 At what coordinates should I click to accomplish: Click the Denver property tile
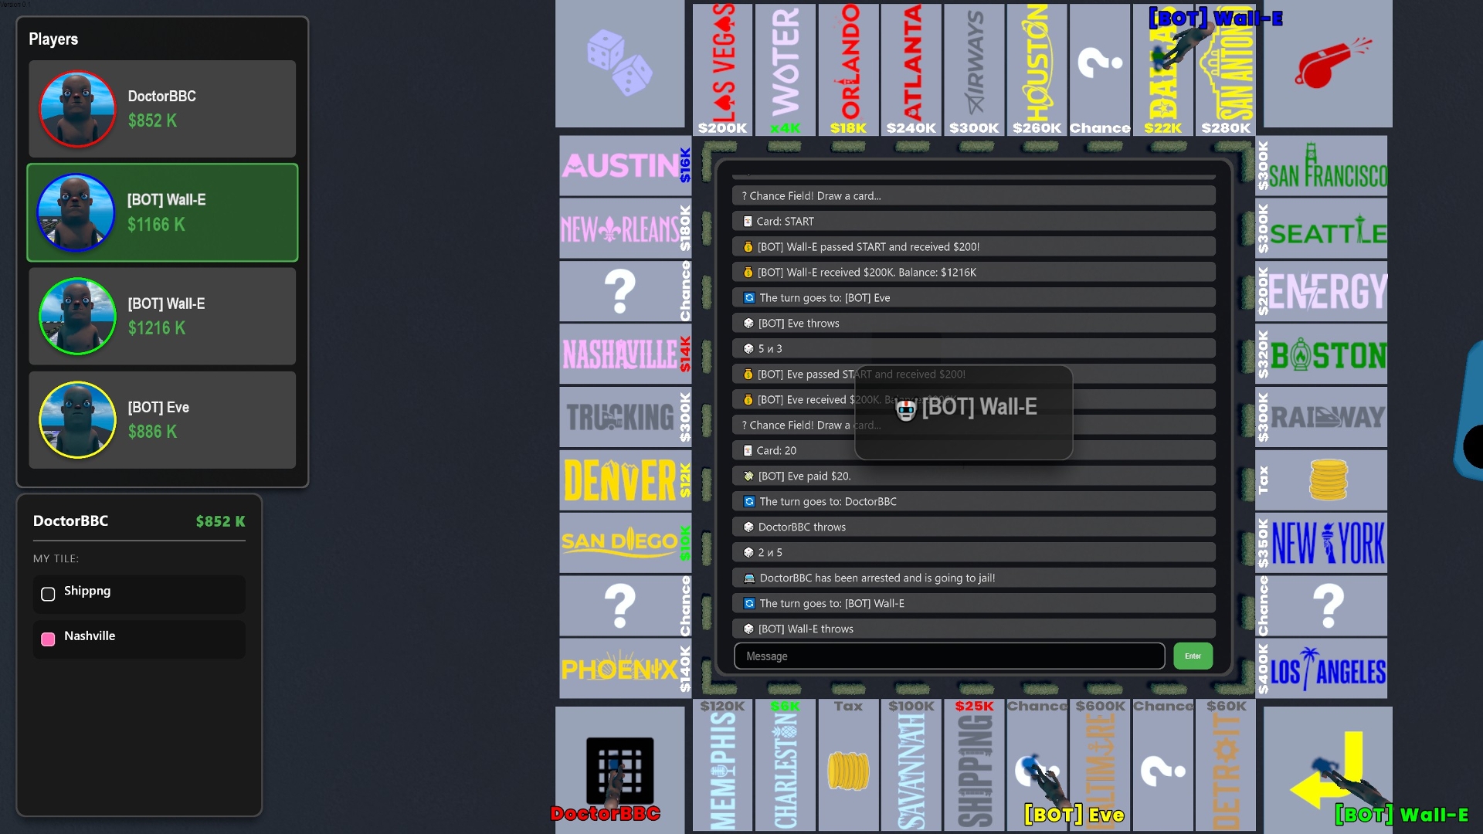point(624,480)
